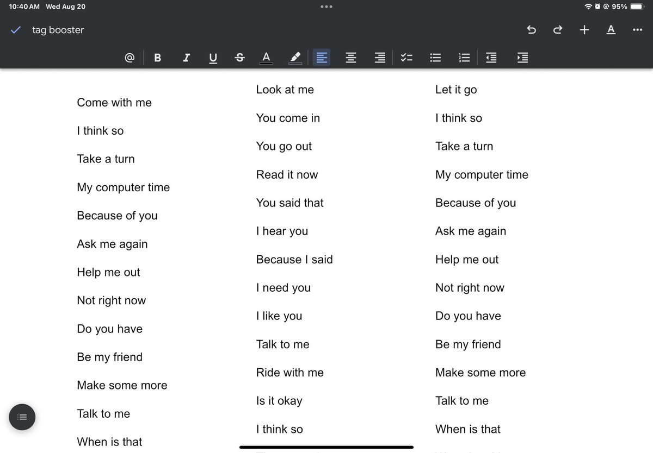Select right text alignment
This screenshot has width=653, height=453.
point(380,58)
